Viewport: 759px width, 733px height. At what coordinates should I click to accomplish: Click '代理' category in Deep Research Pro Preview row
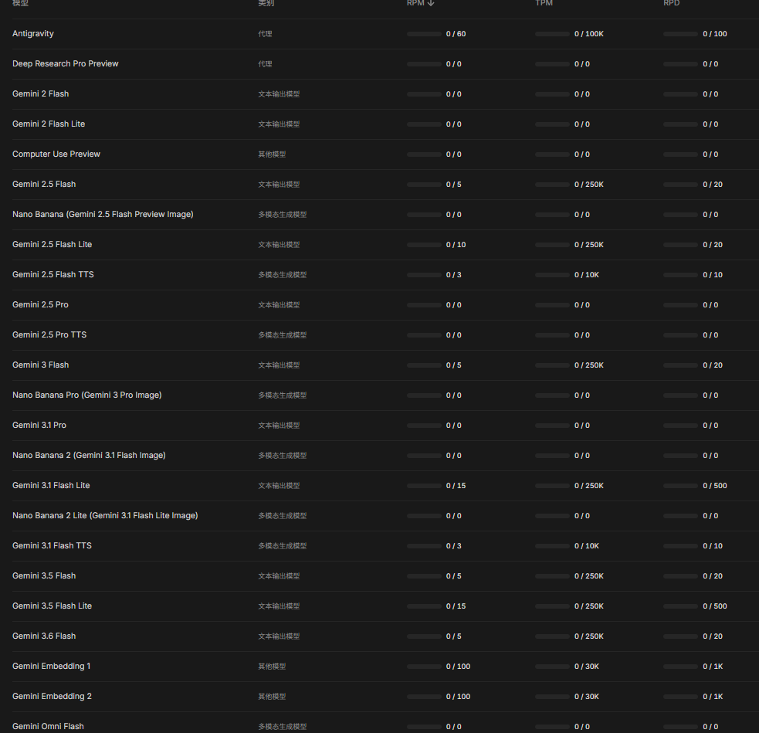pyautogui.click(x=265, y=64)
